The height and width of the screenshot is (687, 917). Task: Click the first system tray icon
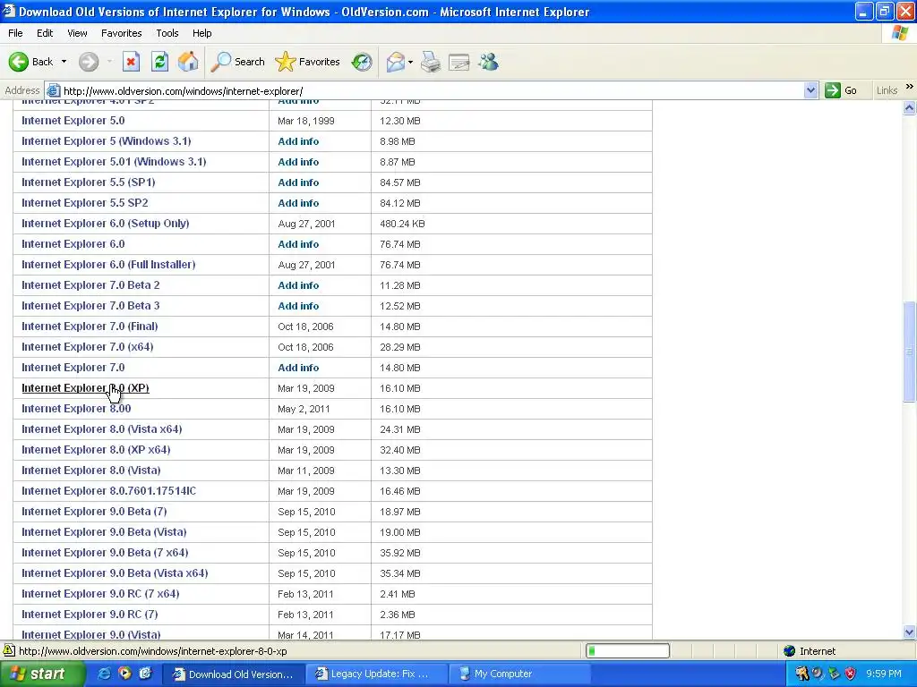tap(801, 674)
